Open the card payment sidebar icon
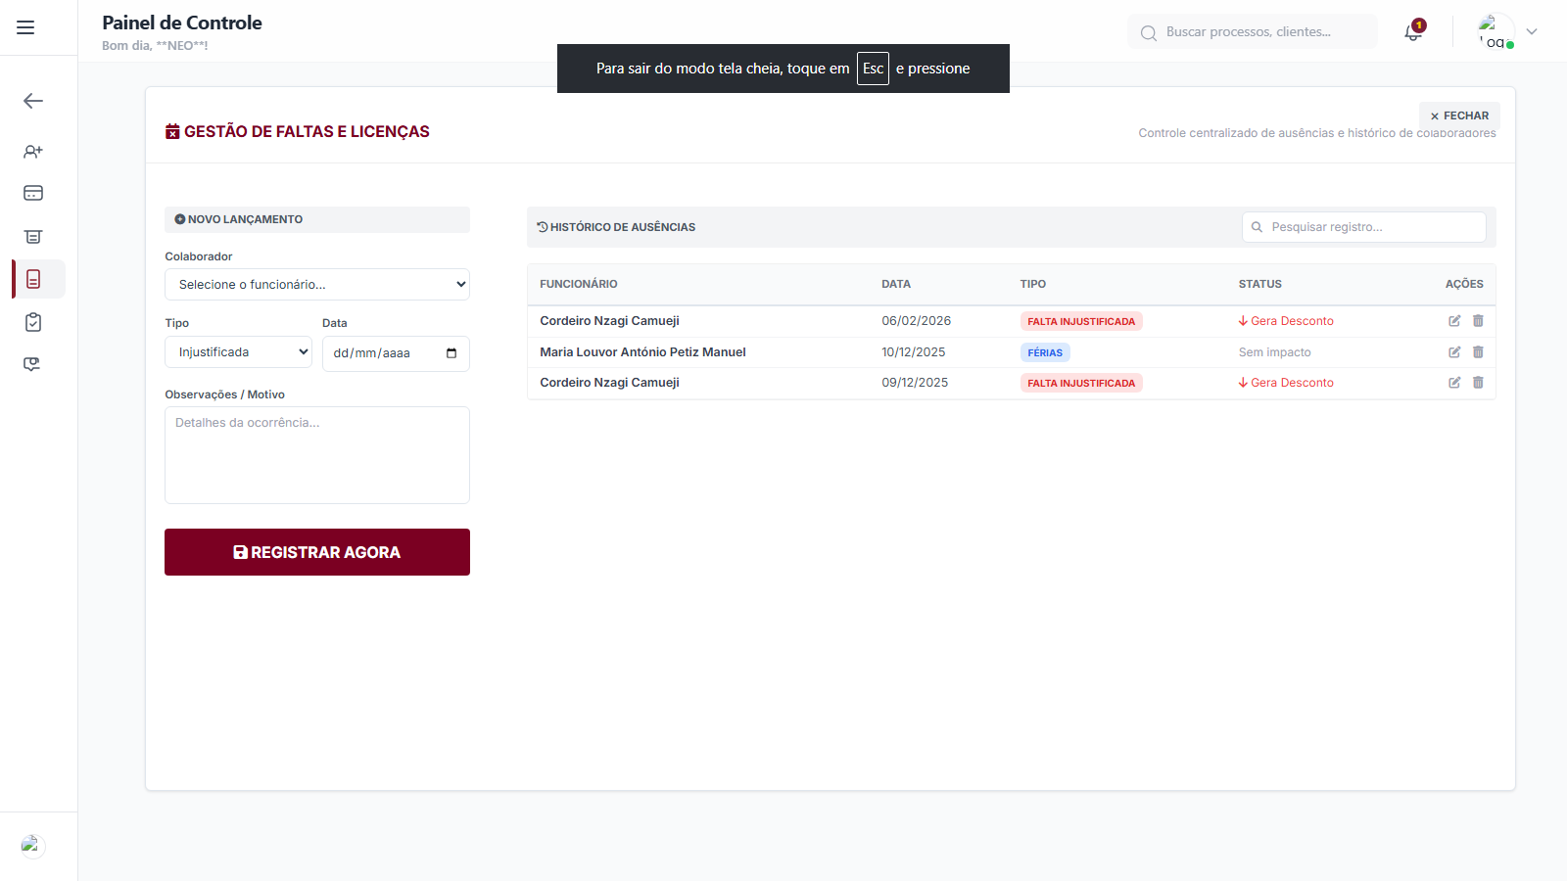Screen dimensions: 1567x881 click(33, 193)
